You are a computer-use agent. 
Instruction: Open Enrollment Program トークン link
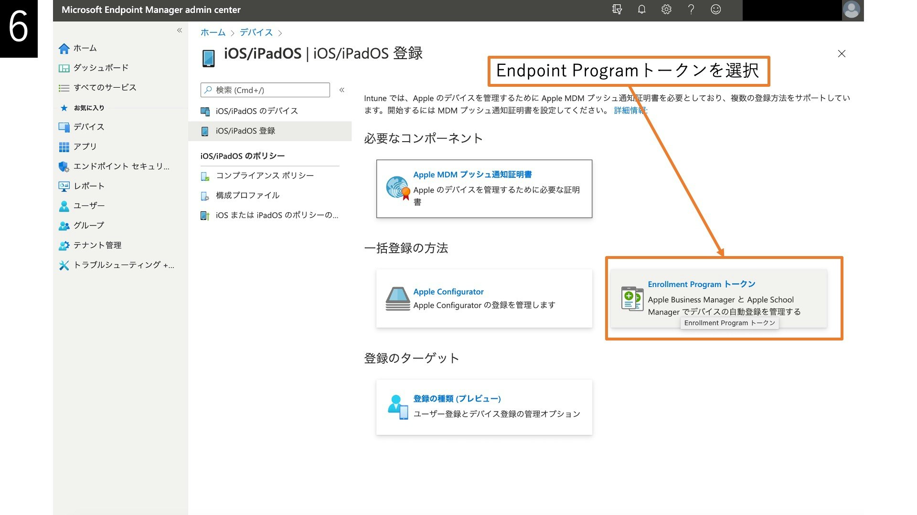coord(702,284)
